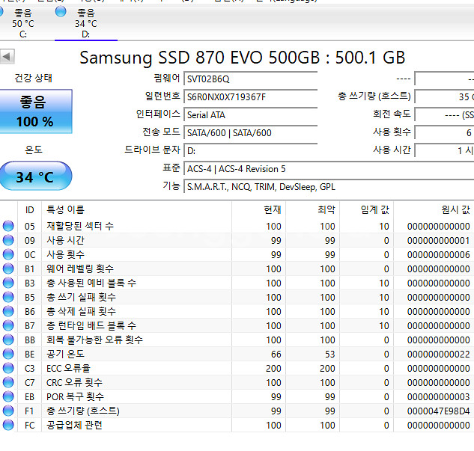Click raw value 000000000001 in 09 row

point(438,241)
